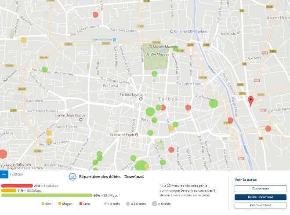Click the red Lent legend swatch
Screen dimensions: 290x215
81,204
